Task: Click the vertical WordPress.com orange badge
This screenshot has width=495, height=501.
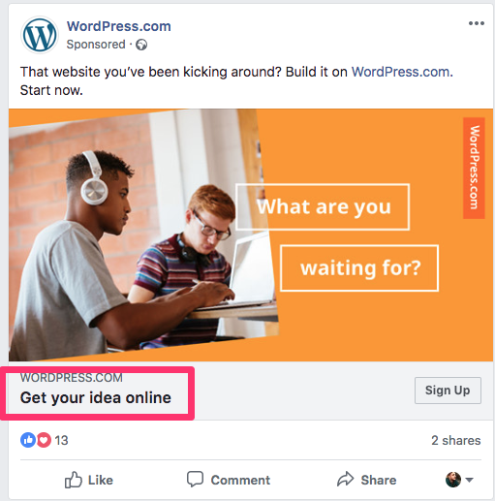Action: (474, 168)
